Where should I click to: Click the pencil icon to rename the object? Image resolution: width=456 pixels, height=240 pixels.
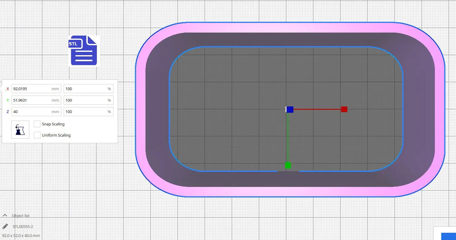click(x=5, y=226)
